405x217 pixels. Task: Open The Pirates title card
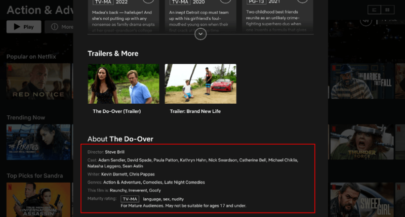click(38, 142)
